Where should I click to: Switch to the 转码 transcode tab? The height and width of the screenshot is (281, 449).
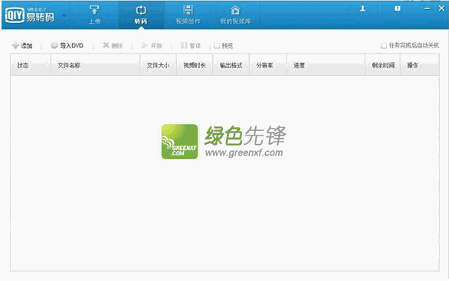141,15
